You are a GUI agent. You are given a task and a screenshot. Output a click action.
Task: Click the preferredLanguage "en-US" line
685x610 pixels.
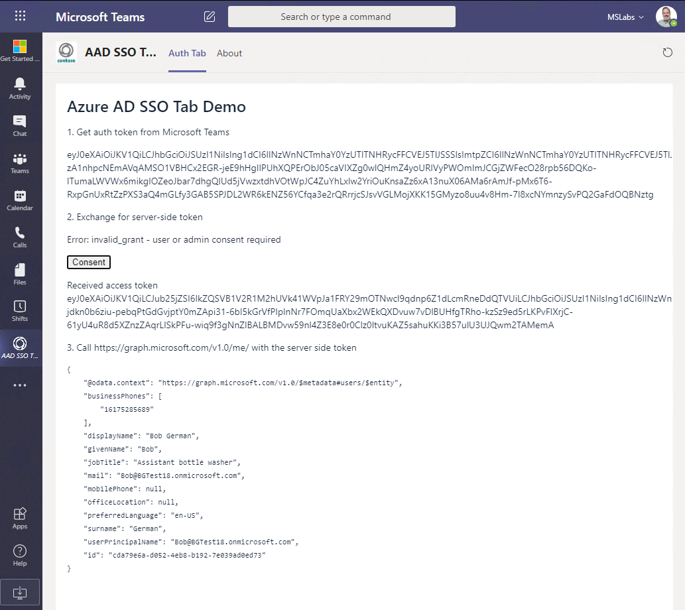[x=143, y=516]
